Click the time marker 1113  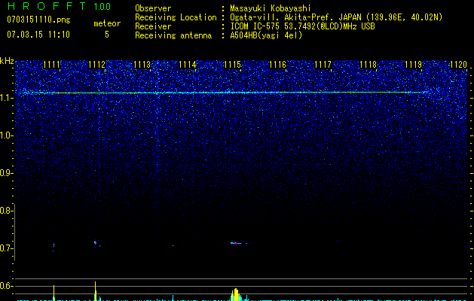pos(142,65)
